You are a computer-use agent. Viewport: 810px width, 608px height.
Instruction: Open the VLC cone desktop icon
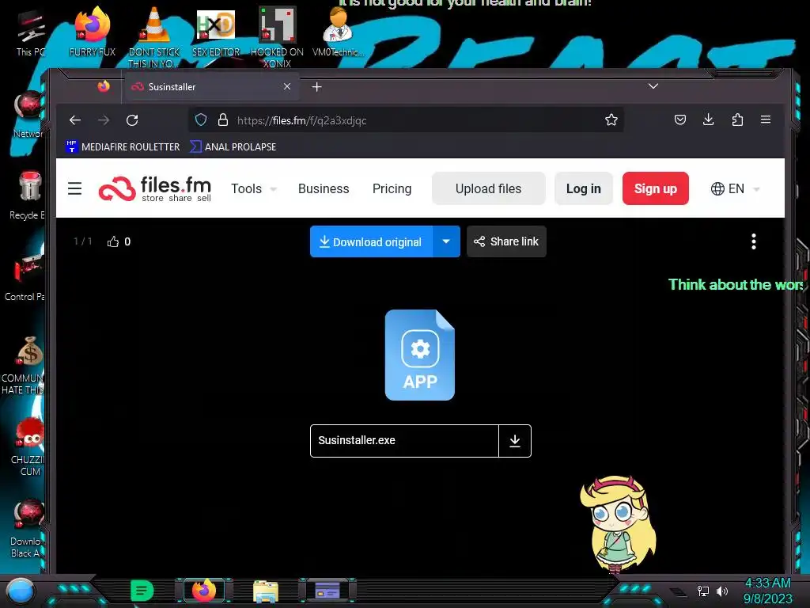[154, 36]
